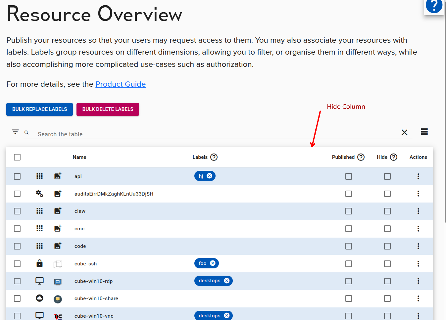Click the Bulk Delete Labels button

tap(108, 109)
